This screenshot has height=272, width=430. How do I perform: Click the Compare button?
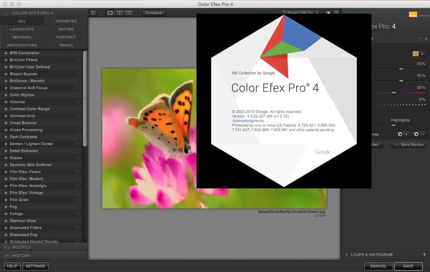click(154, 13)
